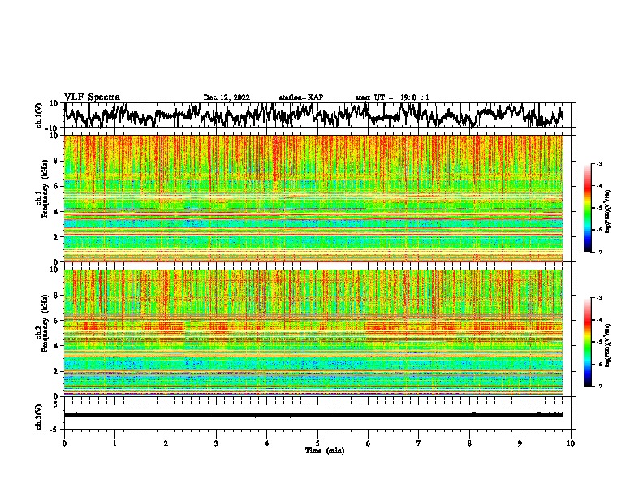Screen dimensions: 643x497
Task: Click the ch.3 black signal band
Action: click(313, 415)
